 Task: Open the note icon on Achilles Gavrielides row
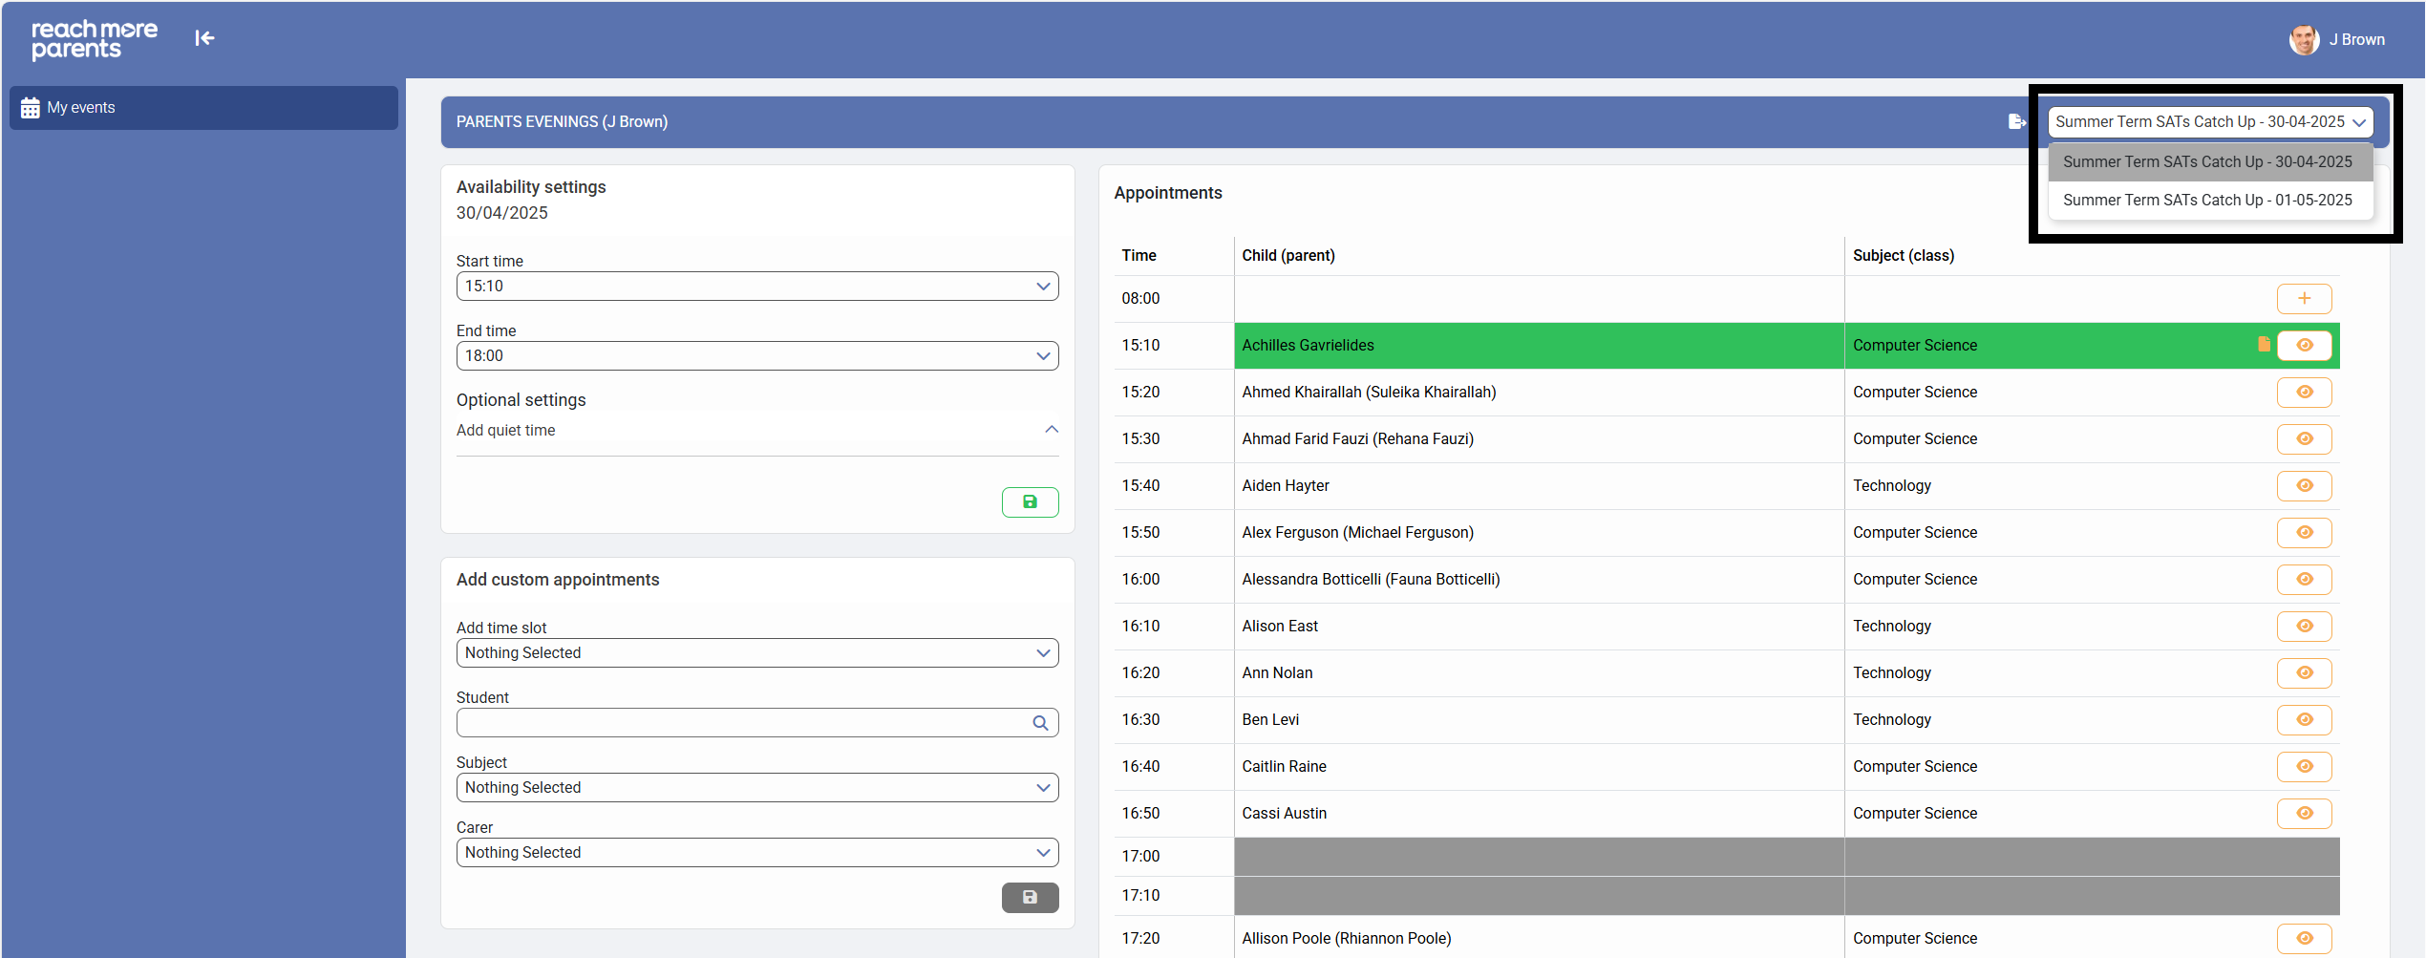[x=2264, y=345]
